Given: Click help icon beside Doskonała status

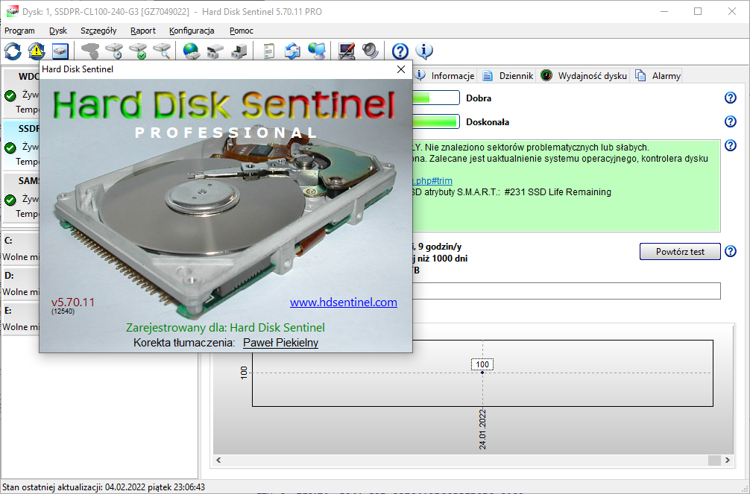Looking at the screenshot, I should 731,121.
